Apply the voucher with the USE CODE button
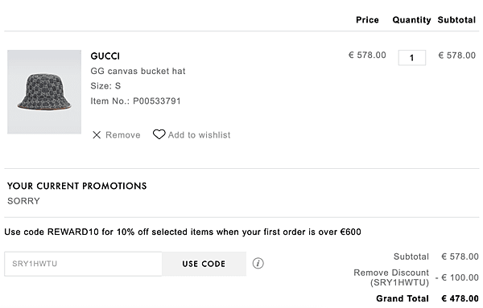 click(x=204, y=264)
